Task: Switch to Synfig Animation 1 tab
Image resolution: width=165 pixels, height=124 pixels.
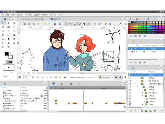Action: click(x=31, y=19)
